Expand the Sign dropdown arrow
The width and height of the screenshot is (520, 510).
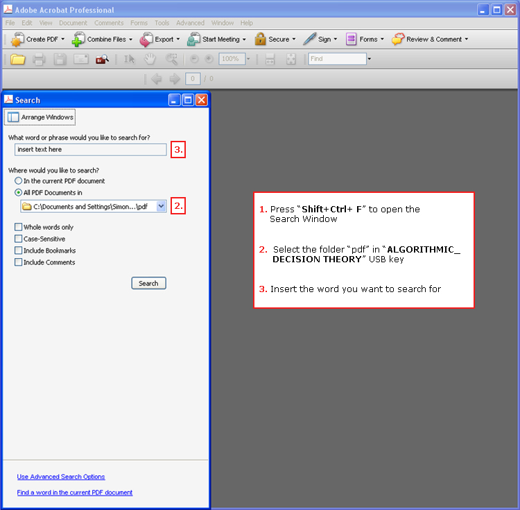(x=336, y=39)
